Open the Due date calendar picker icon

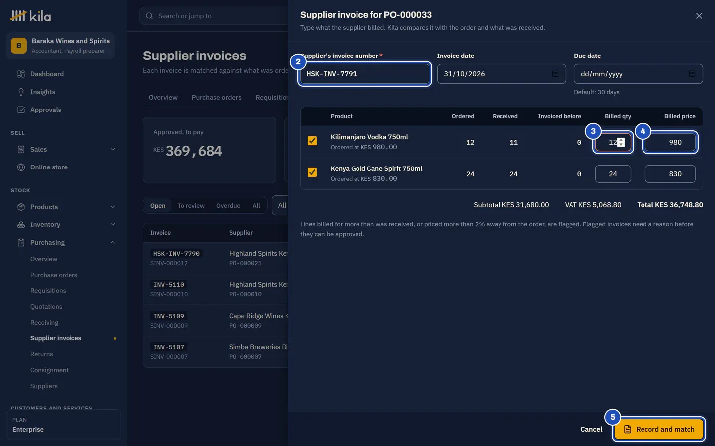point(692,74)
